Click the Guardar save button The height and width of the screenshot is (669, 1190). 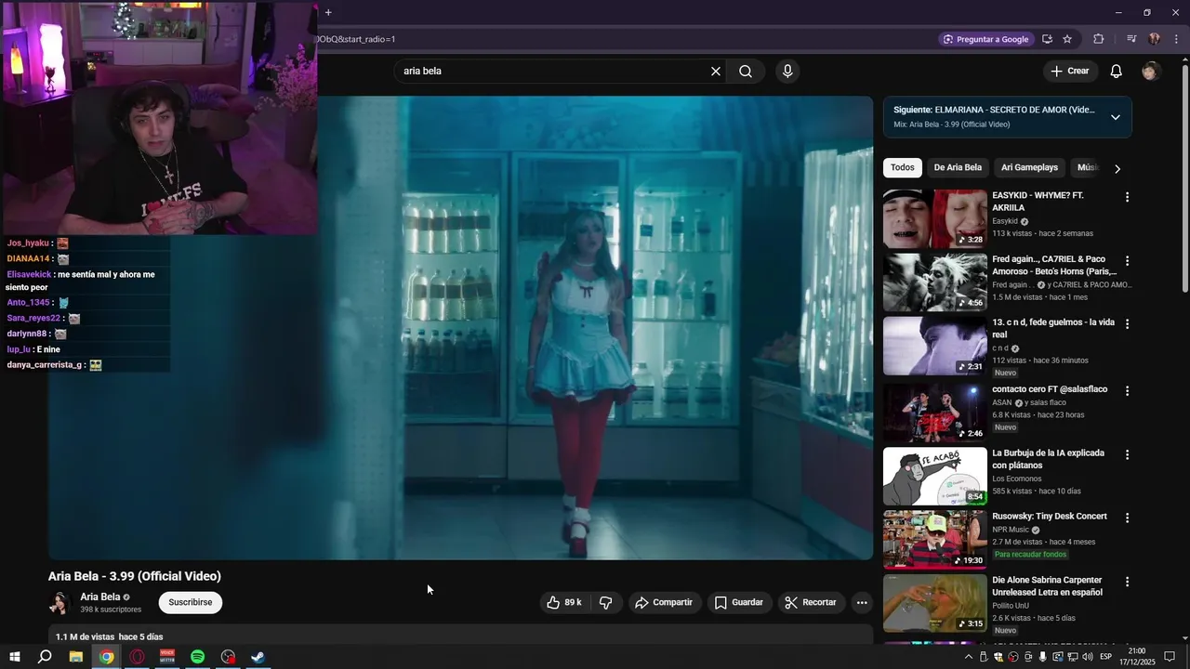[739, 603]
